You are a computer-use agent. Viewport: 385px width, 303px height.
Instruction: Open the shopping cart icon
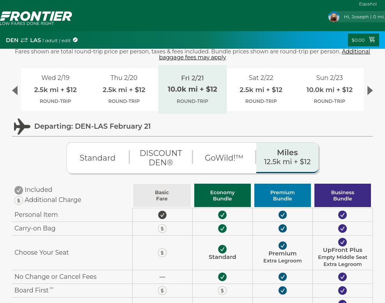pyautogui.click(x=372, y=39)
